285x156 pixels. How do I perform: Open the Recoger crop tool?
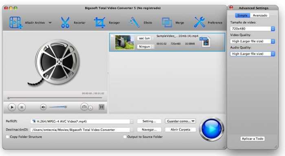100,22
